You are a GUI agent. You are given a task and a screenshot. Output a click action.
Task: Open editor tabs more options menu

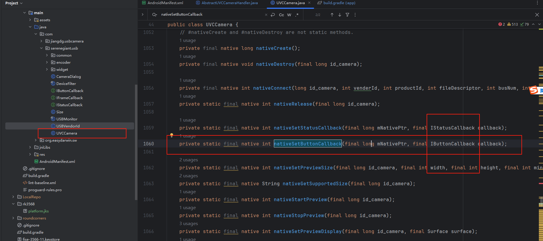537,3
